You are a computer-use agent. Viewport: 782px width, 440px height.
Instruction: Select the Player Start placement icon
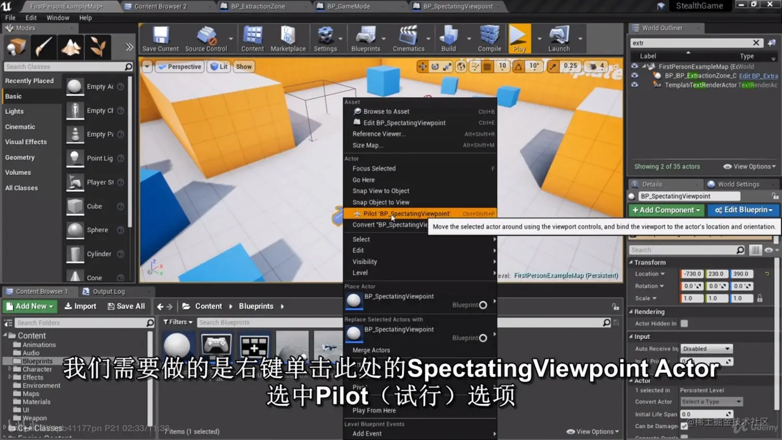75,182
